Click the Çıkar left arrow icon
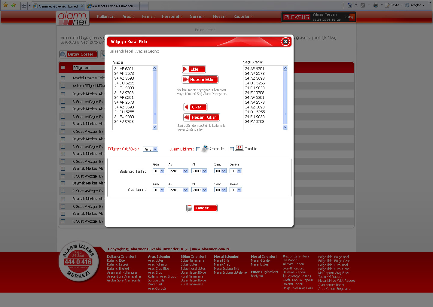 tap(187, 107)
